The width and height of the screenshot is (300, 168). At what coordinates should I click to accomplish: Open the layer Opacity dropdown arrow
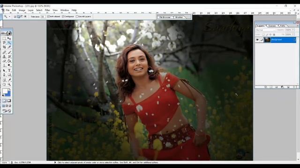point(293,30)
